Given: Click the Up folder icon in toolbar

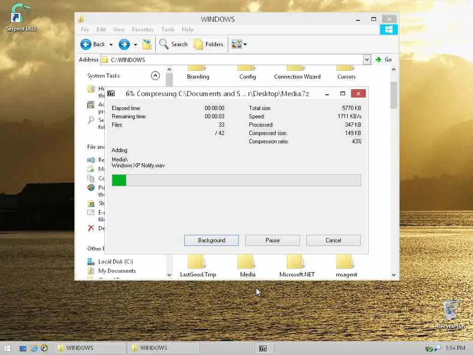Looking at the screenshot, I should point(147,44).
